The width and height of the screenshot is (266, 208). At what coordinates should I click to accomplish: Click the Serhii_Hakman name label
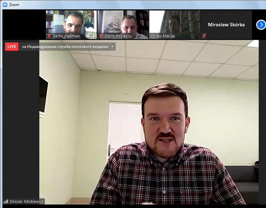point(66,36)
